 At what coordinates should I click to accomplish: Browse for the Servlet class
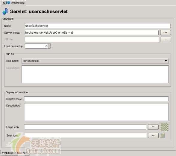(166, 32)
